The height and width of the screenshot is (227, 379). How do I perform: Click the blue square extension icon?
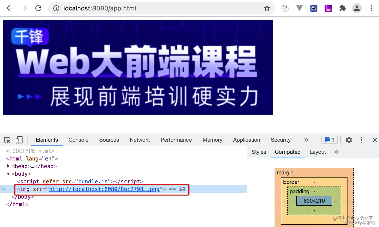[314, 8]
